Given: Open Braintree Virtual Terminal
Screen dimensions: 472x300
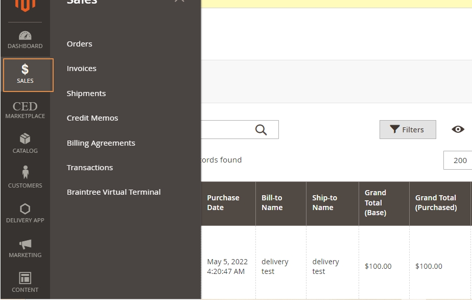Looking at the screenshot, I should (114, 192).
